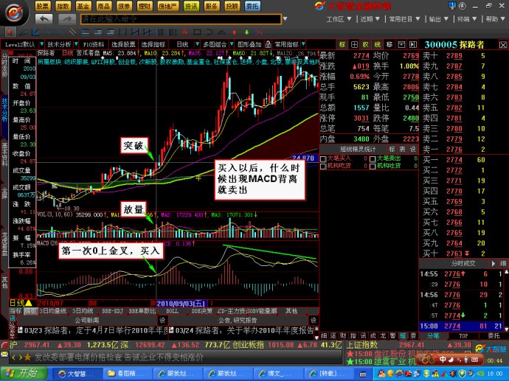Select the text annotation A tool

(x=184, y=32)
